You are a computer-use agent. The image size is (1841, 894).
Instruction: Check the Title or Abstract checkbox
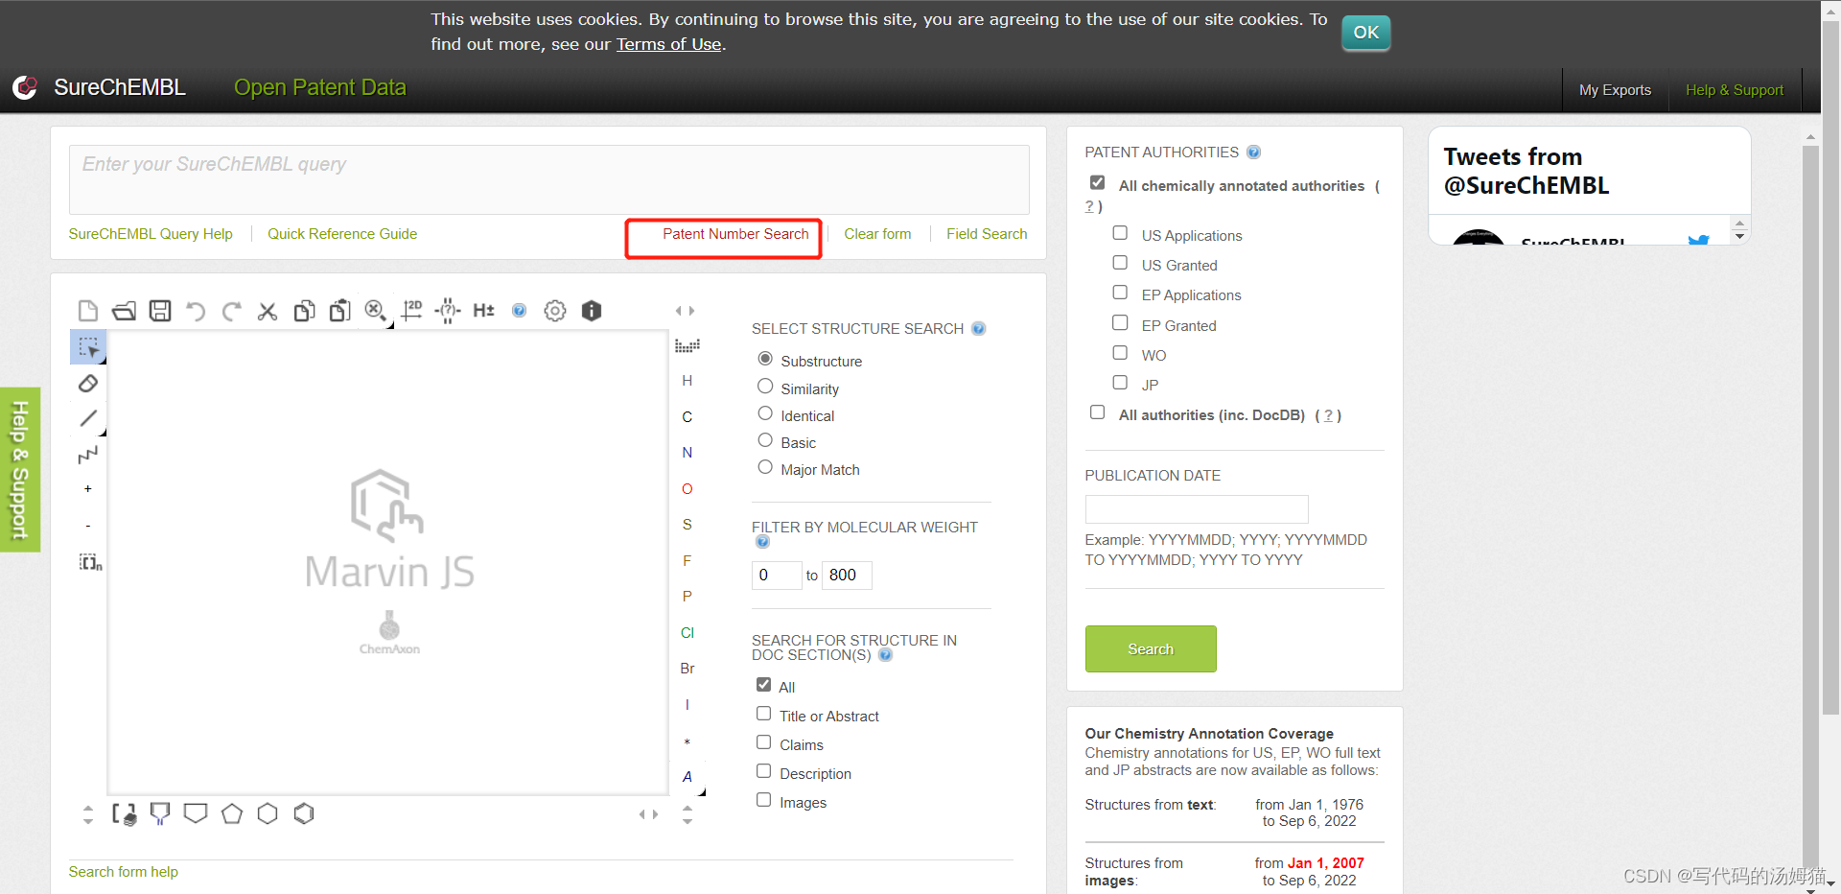tap(764, 714)
